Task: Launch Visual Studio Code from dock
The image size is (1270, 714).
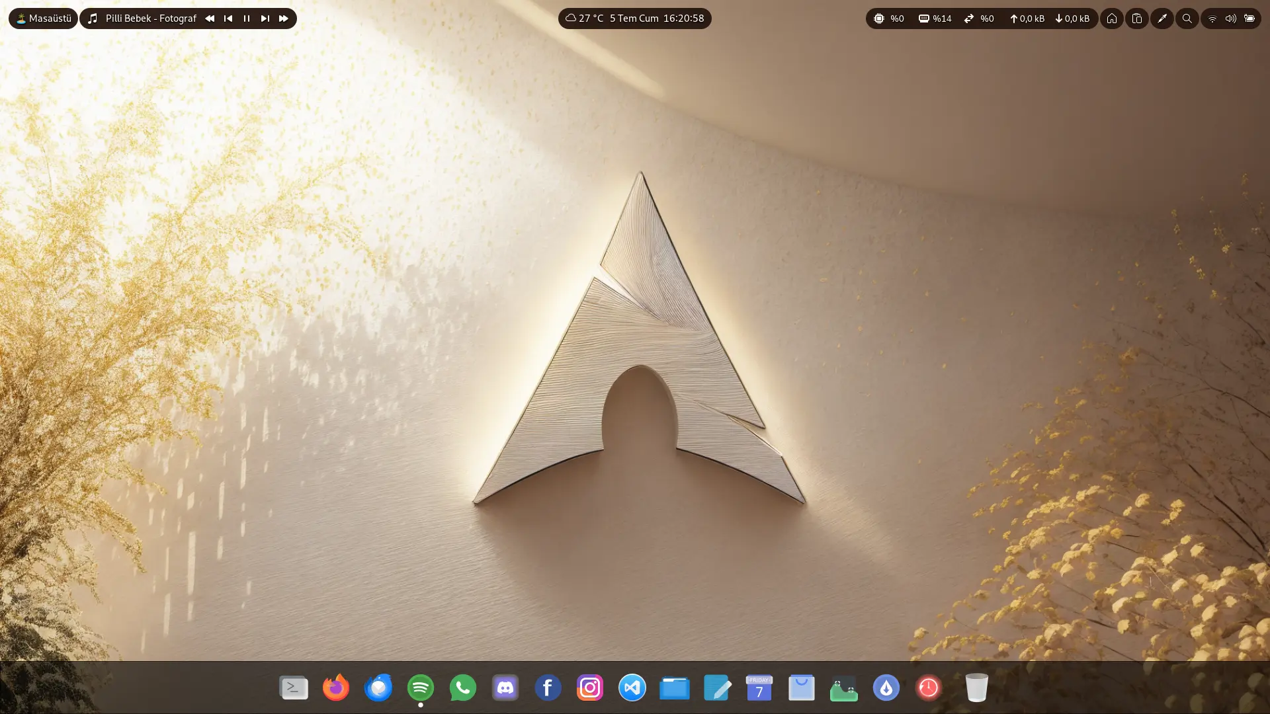Action: 632,688
